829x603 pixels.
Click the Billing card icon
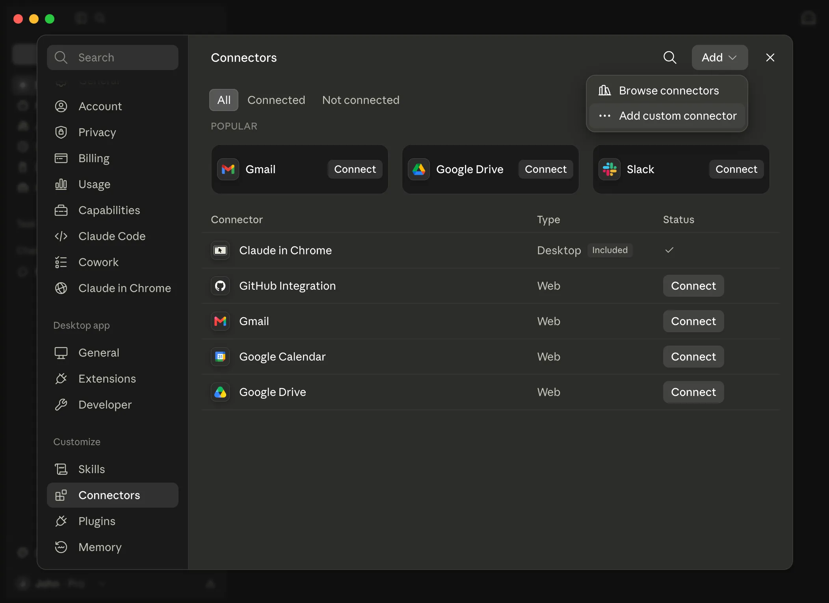tap(61, 158)
